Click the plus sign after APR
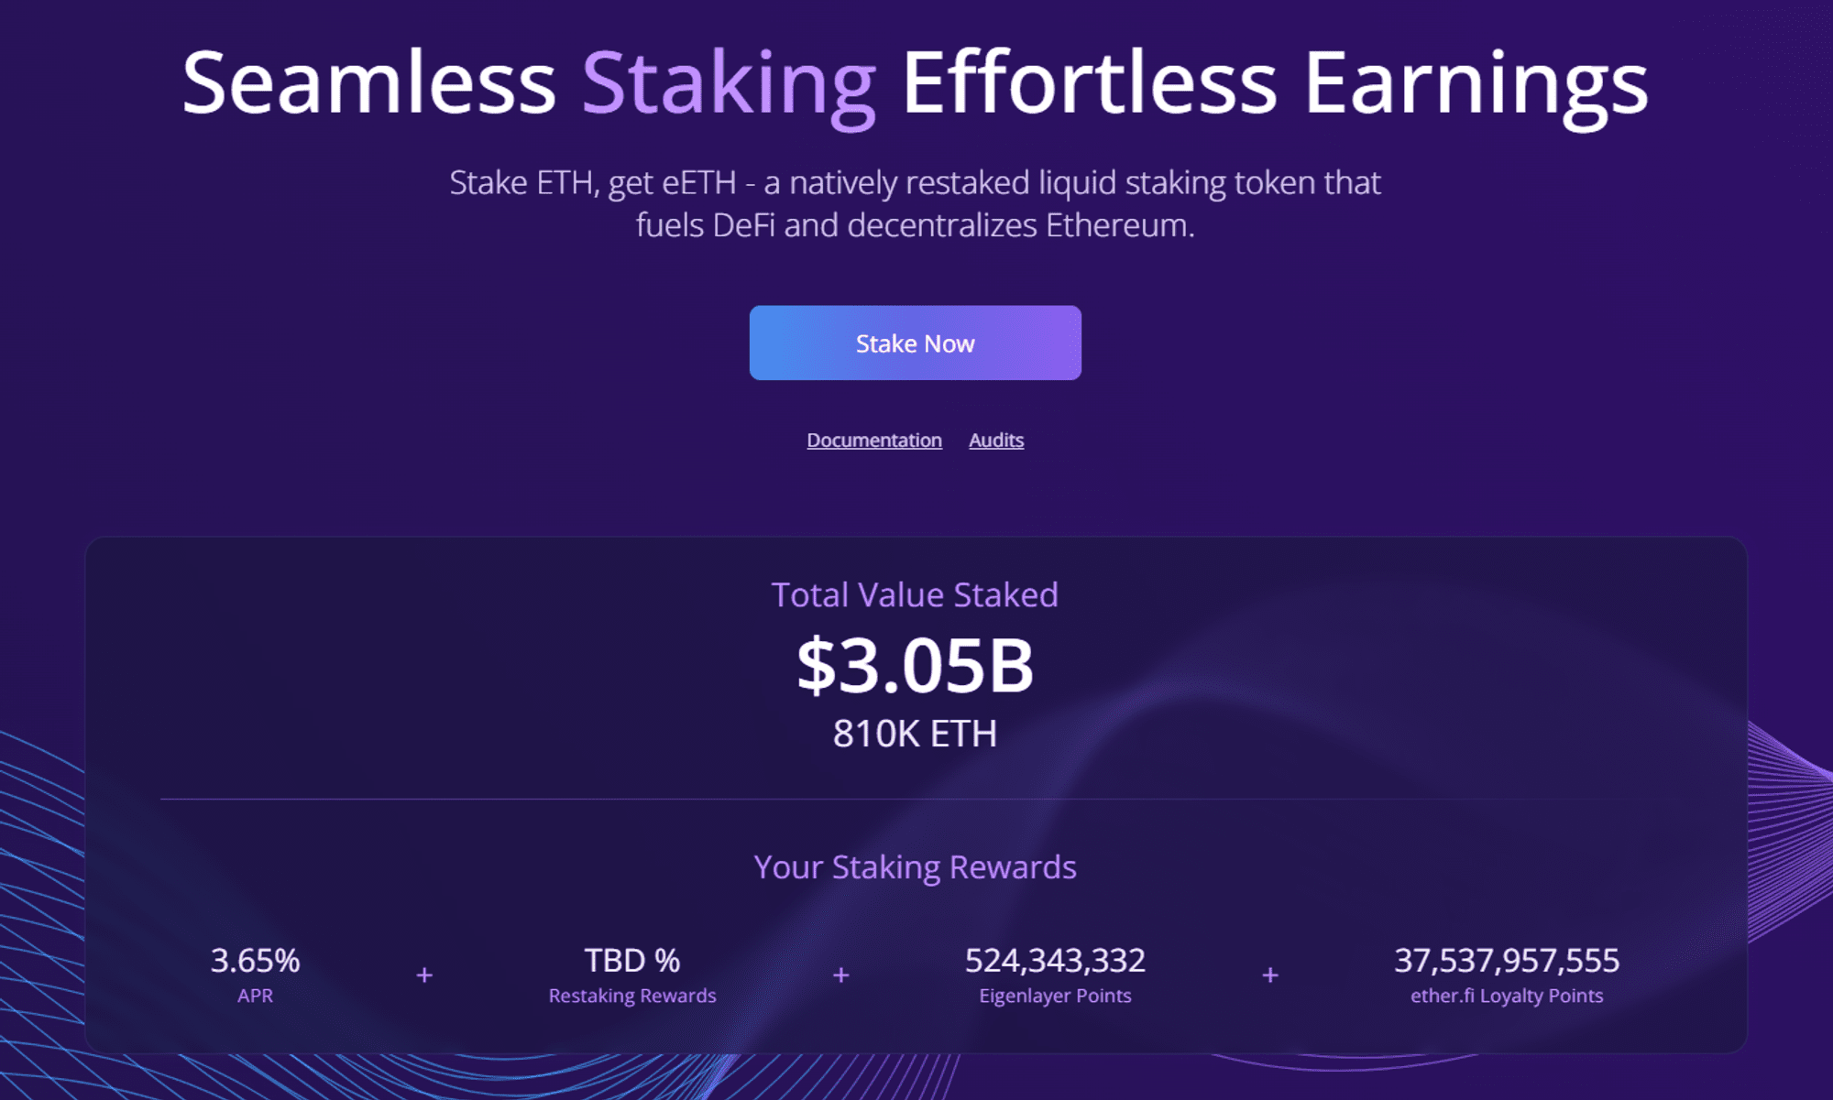This screenshot has width=1833, height=1100. coord(424,975)
